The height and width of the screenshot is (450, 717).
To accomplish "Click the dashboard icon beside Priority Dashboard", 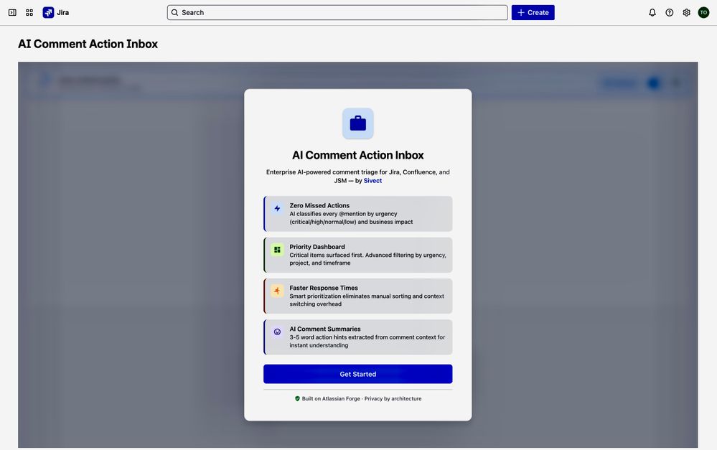I will [x=277, y=250].
